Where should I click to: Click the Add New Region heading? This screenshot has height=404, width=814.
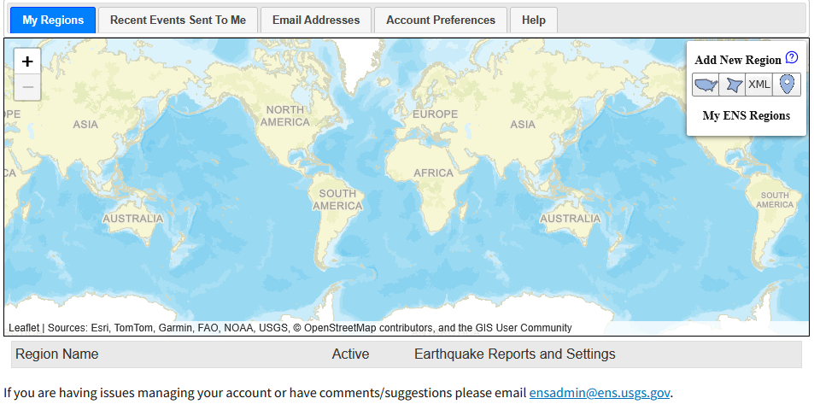click(x=738, y=61)
